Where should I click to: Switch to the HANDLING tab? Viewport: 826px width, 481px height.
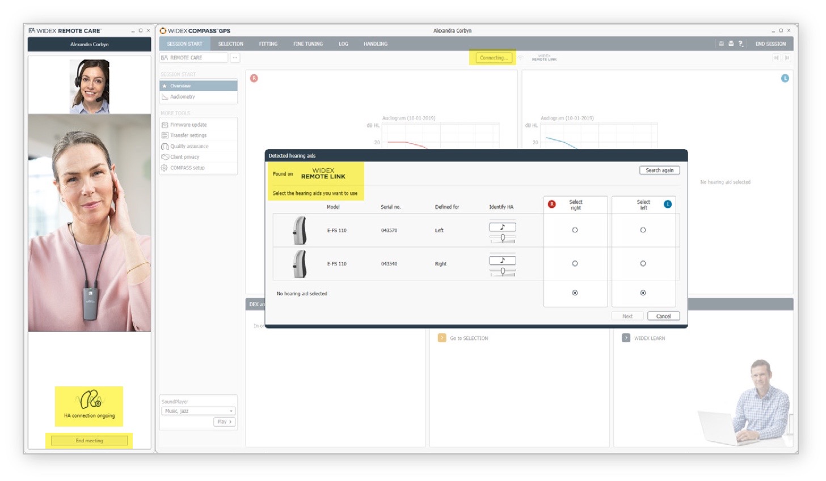(376, 44)
